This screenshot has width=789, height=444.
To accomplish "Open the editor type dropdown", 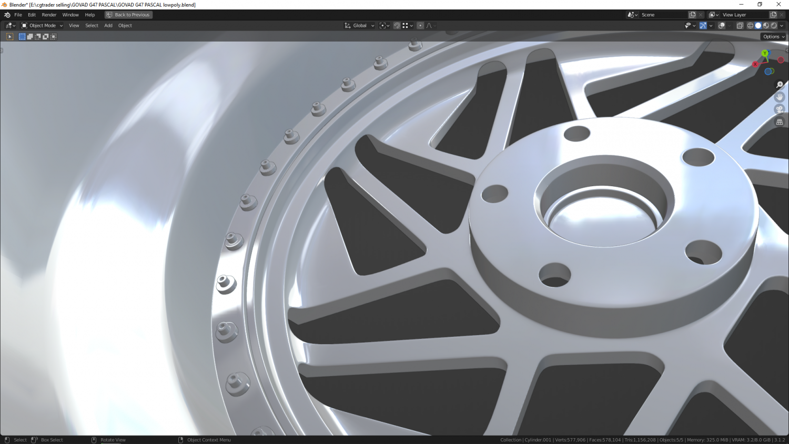I will (x=11, y=25).
